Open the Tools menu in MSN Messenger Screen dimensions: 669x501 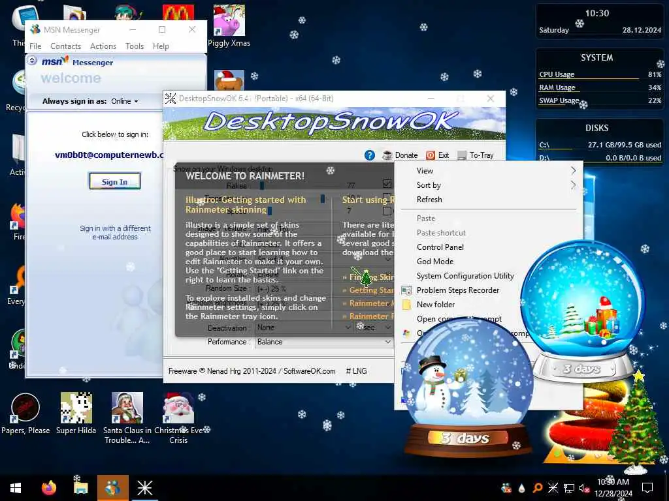(135, 46)
